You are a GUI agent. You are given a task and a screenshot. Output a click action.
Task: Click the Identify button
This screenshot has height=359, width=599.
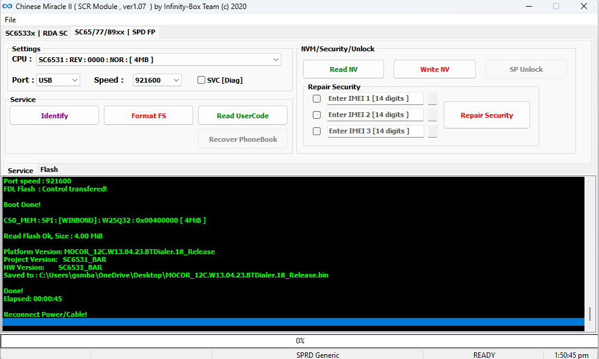coord(54,116)
